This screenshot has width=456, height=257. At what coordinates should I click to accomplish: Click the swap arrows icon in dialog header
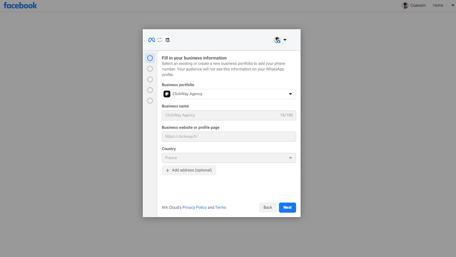160,40
